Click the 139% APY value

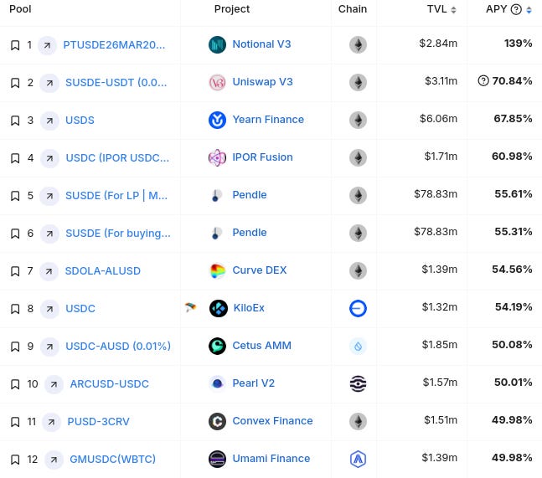tap(518, 44)
